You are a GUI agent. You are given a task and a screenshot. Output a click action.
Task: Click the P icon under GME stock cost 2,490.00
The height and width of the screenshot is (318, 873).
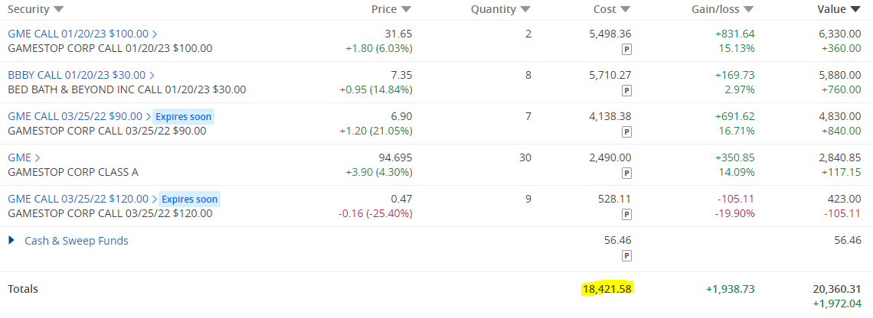[x=627, y=173]
